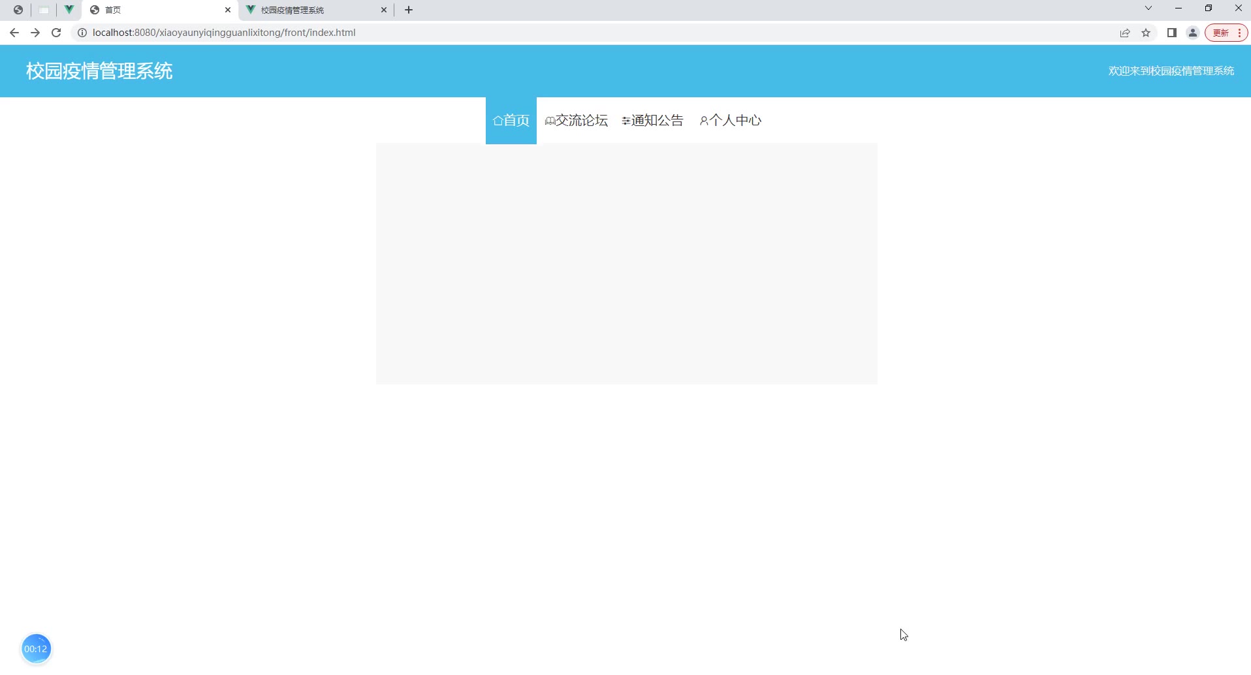Go to 通知公告 announcements page
Screen dimensions: 1251x675
[x=653, y=121]
